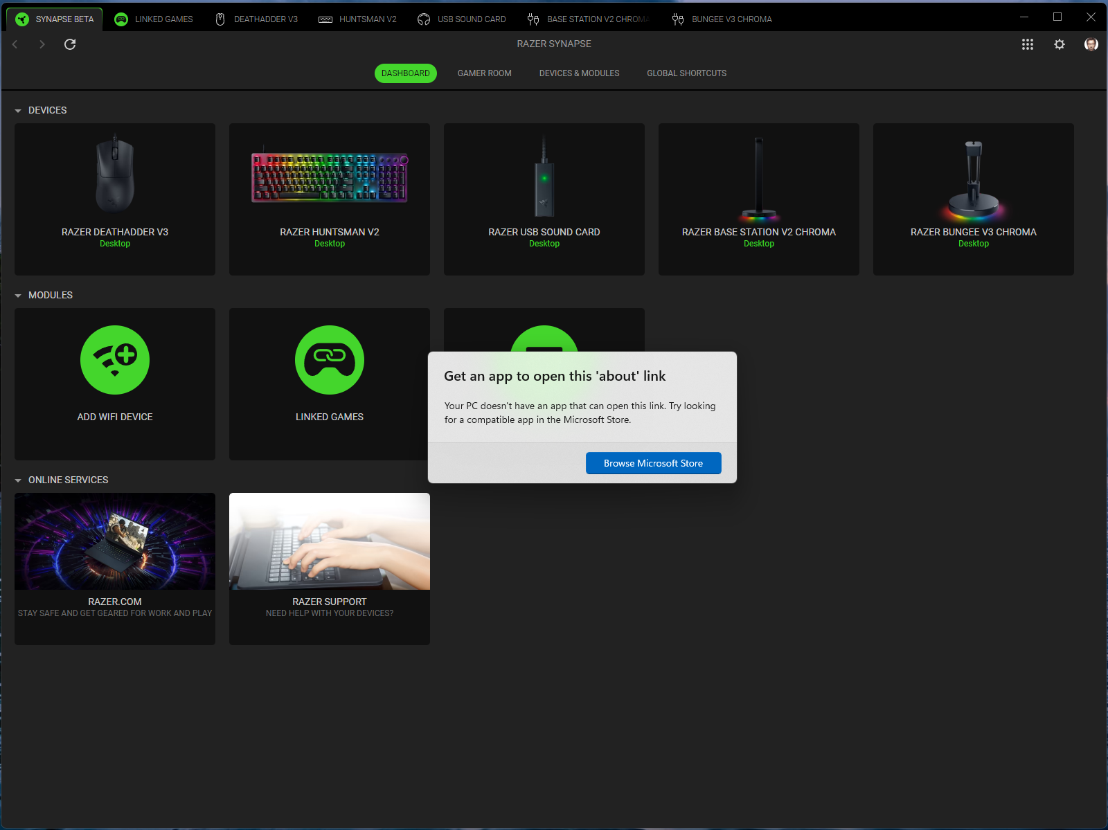The height and width of the screenshot is (830, 1108).
Task: Maximize the Synapse window
Action: 1057,17
